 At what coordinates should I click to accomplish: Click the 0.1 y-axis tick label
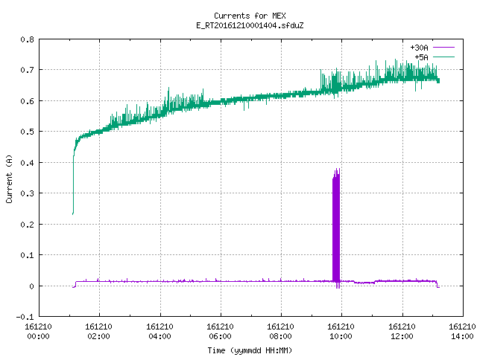[27, 255]
